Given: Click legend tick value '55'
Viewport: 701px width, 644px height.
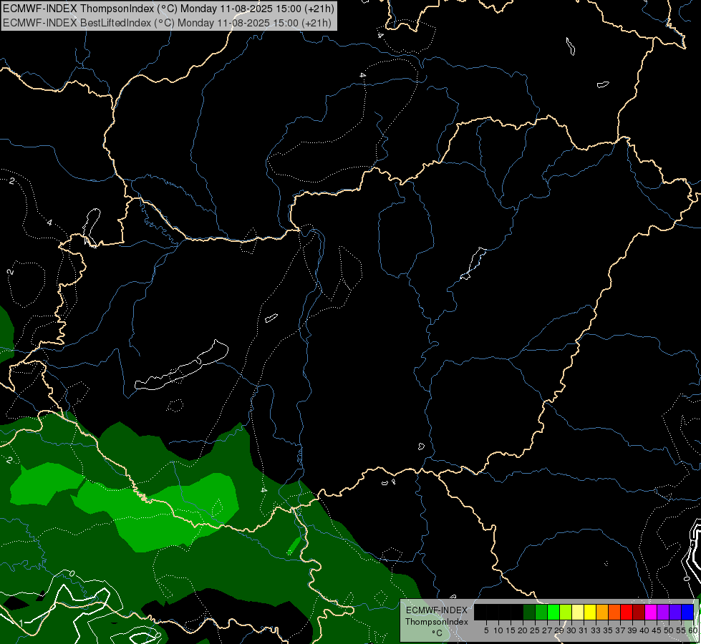Looking at the screenshot, I should [x=682, y=630].
